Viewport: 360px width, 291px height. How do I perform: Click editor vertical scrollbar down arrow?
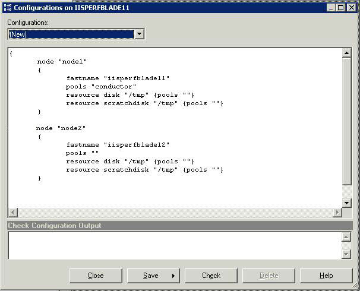347,203
